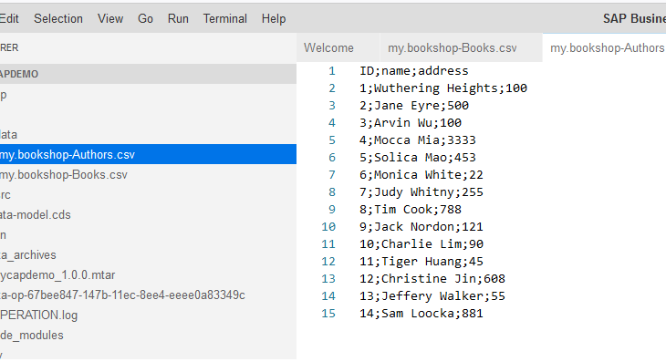Screen dimensions: 666x362
Task: Open the Edit menu
Action: click(9, 18)
